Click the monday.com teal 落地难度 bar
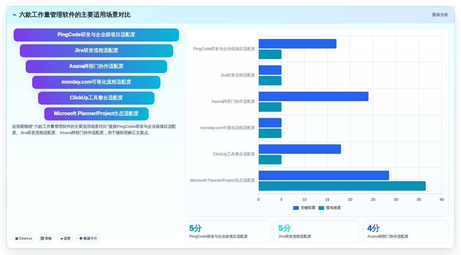Screen dimensions: 461x255 270,133
